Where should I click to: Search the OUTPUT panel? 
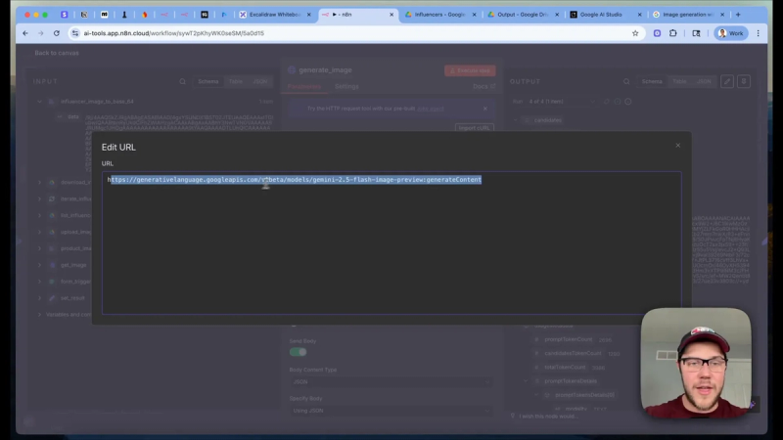coord(626,81)
